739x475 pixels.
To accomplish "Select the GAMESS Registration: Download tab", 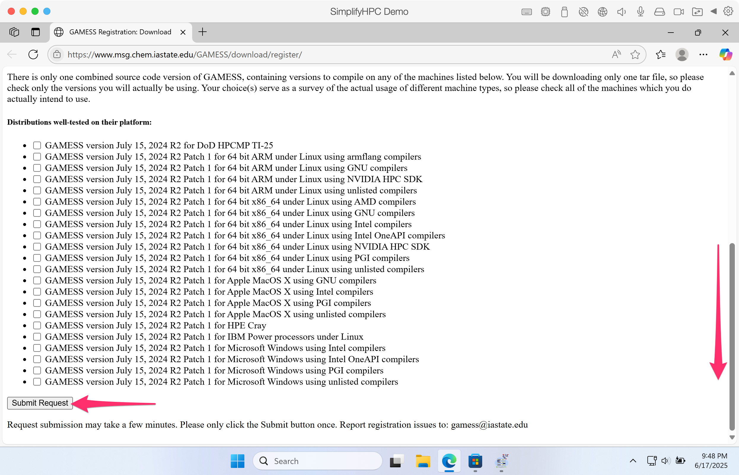I will (x=120, y=32).
